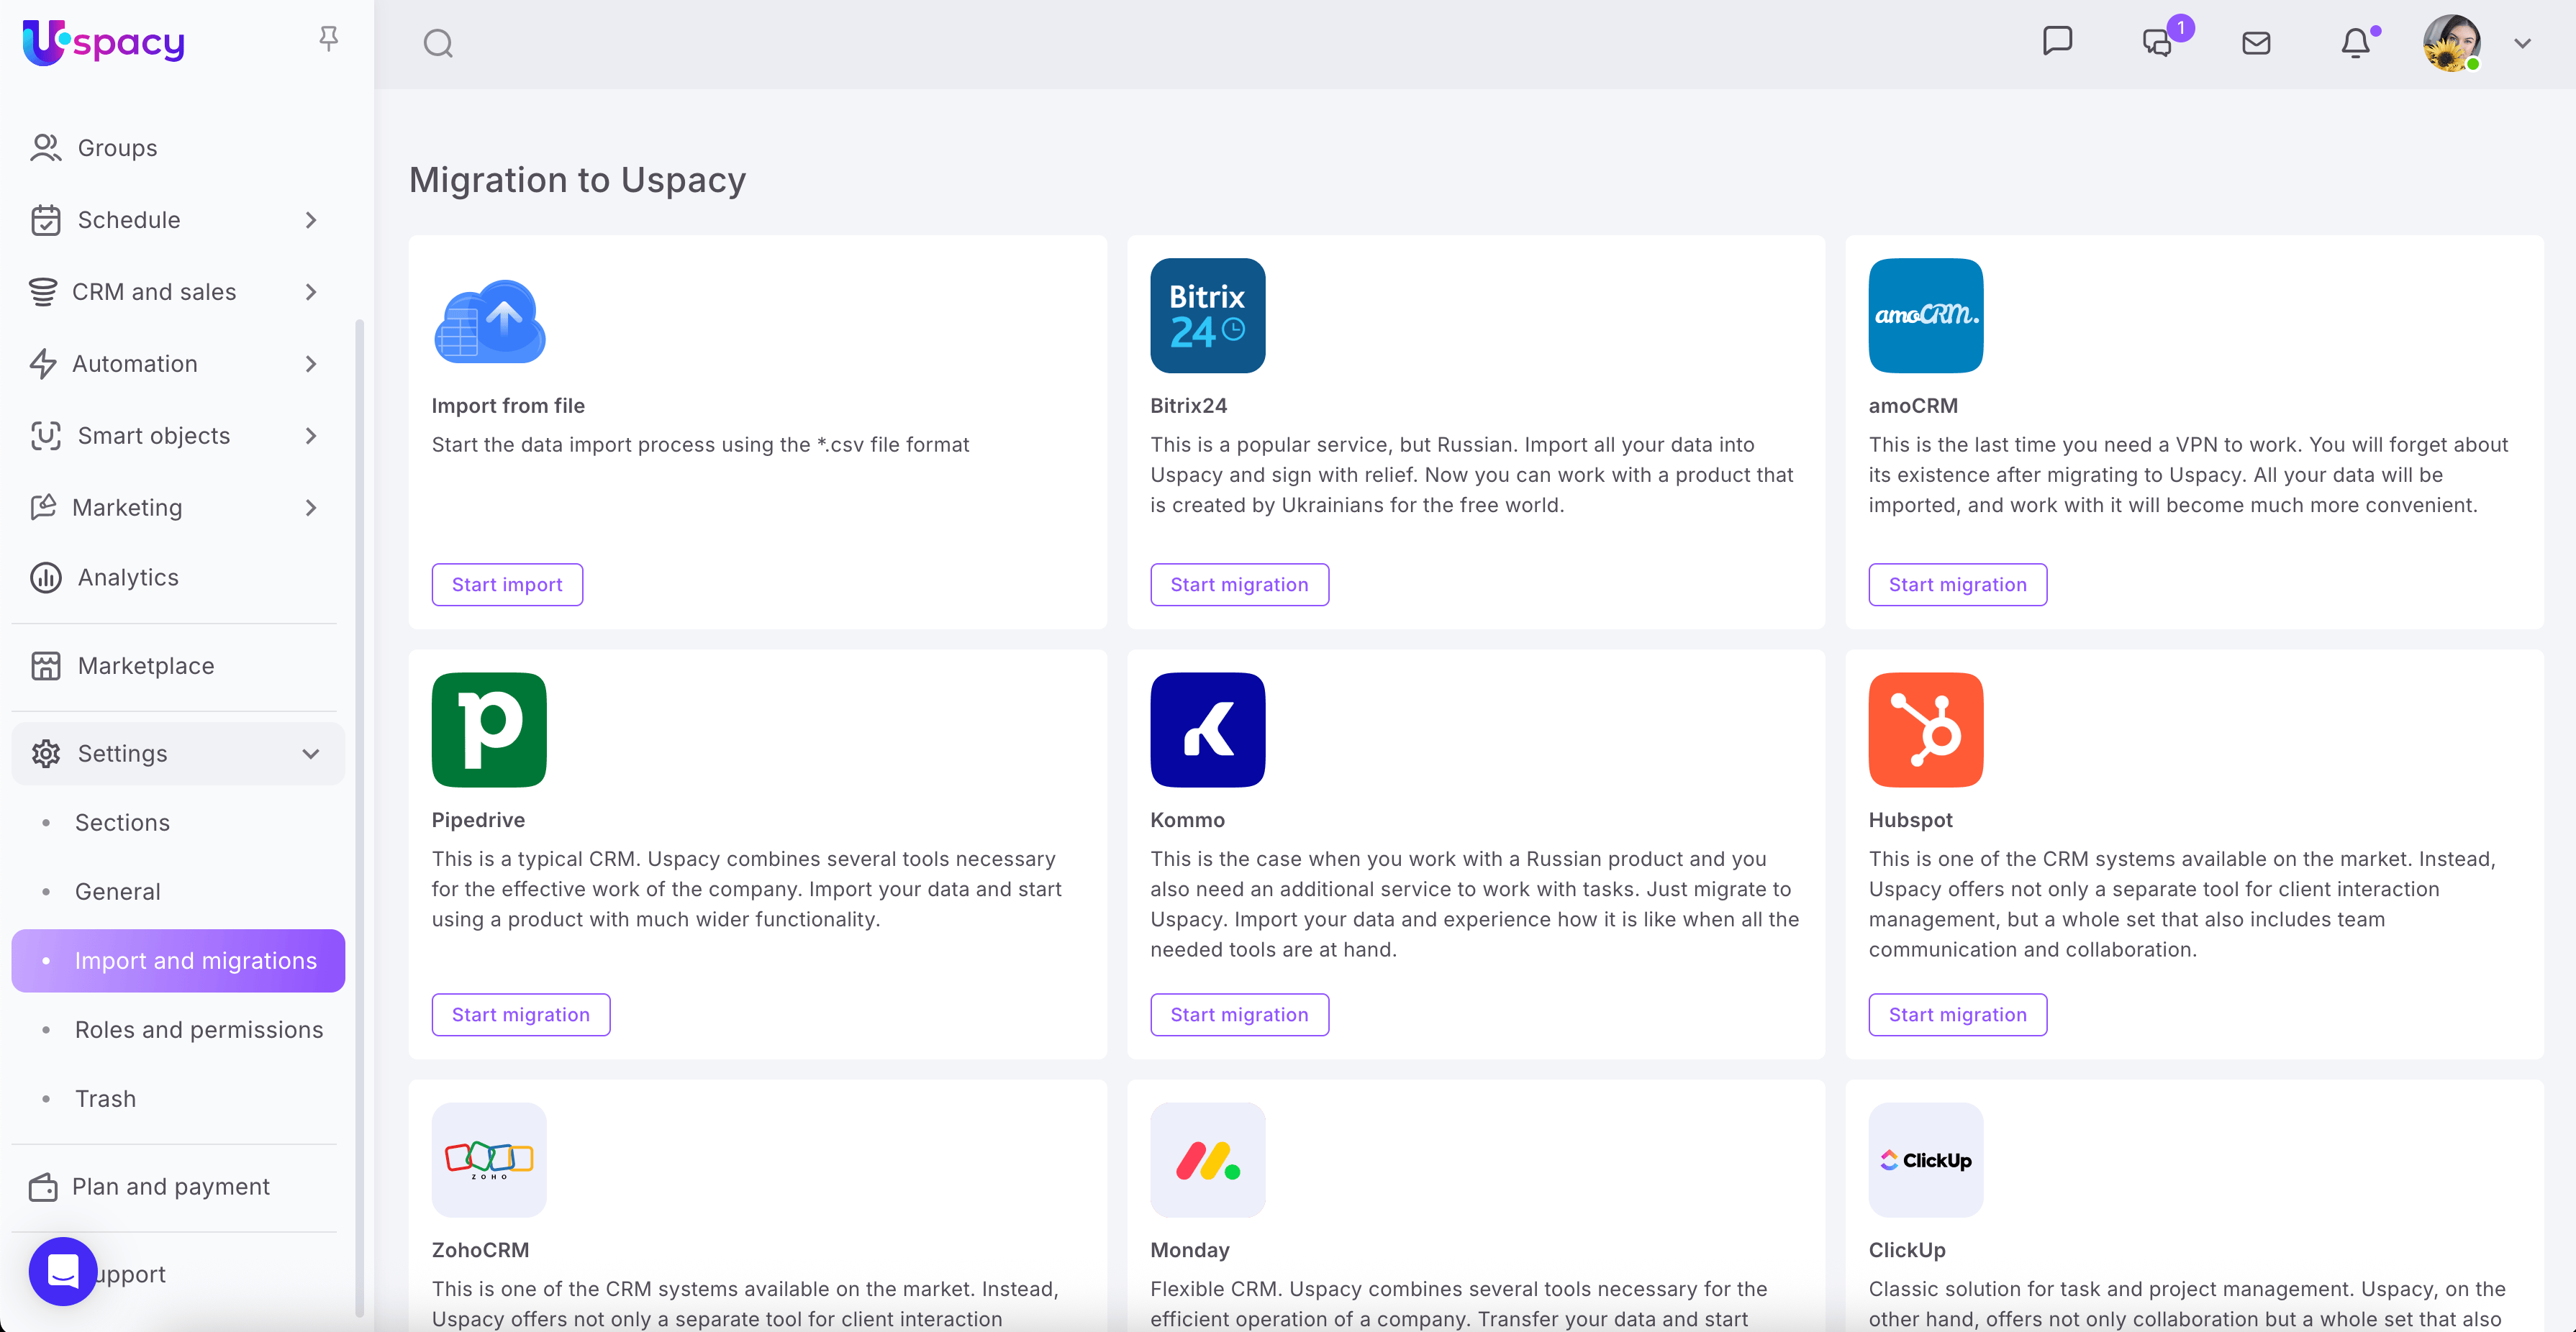This screenshot has width=2576, height=1332.
Task: Open profile dropdown arrow
Action: click(x=2522, y=43)
